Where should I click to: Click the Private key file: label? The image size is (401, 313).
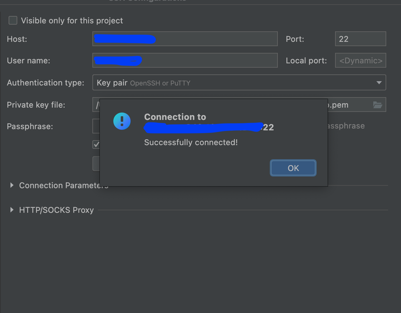tap(36, 105)
